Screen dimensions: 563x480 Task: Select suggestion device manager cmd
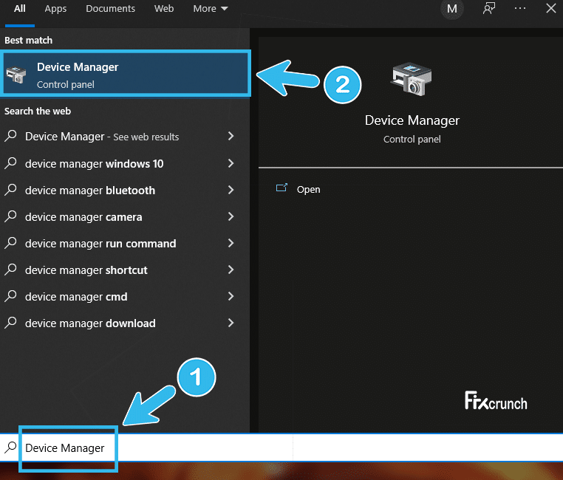125,296
